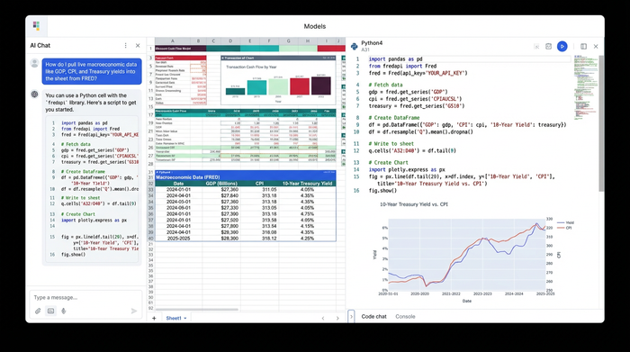Screen dimensions: 630x352
Task: Select column header G
Action: coord(289,41)
